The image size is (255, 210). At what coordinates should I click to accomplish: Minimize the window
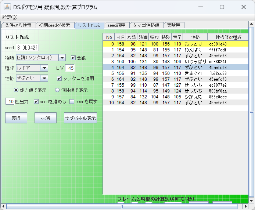(201, 7)
